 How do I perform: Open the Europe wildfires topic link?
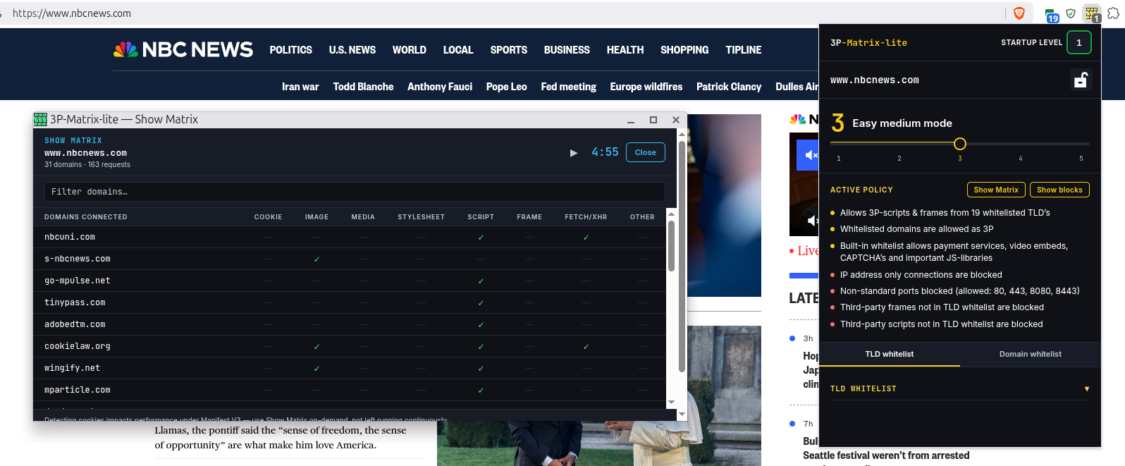click(x=646, y=87)
